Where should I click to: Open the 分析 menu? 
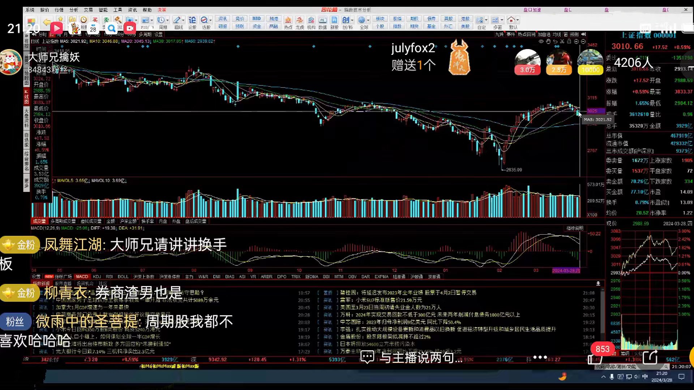pos(73,10)
